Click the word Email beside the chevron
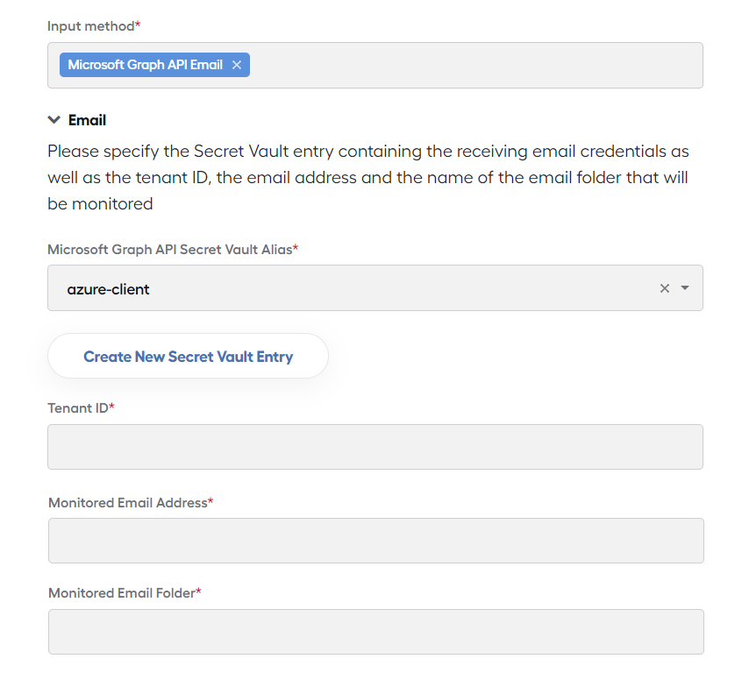Viewport: 742px width, 680px height. tap(87, 120)
